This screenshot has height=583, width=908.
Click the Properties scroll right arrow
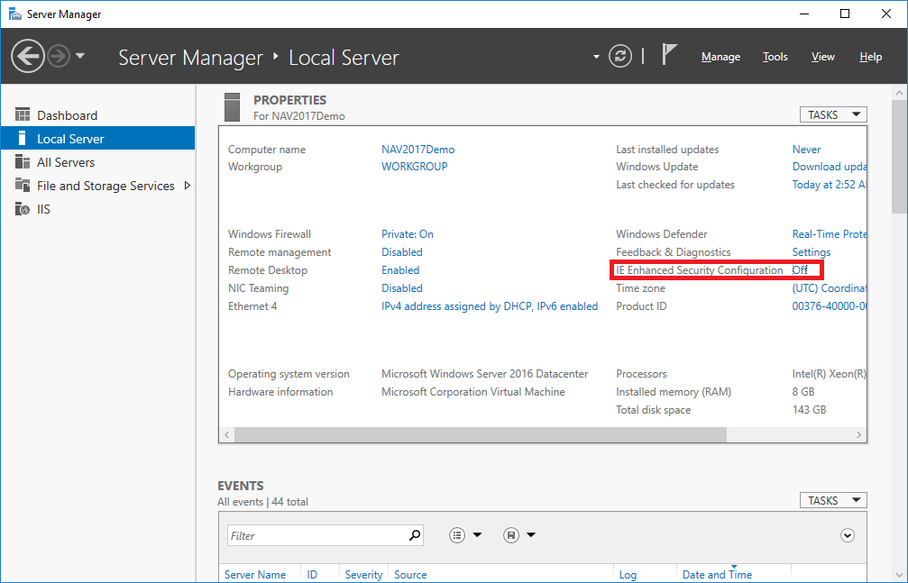858,434
